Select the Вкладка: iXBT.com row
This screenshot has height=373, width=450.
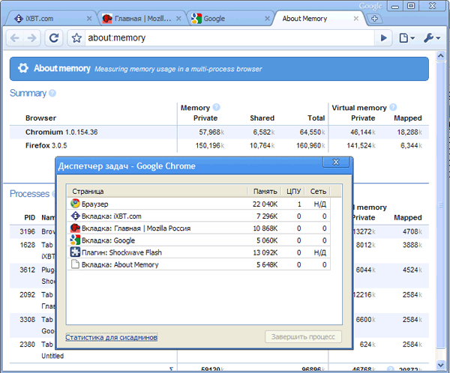tap(199, 216)
